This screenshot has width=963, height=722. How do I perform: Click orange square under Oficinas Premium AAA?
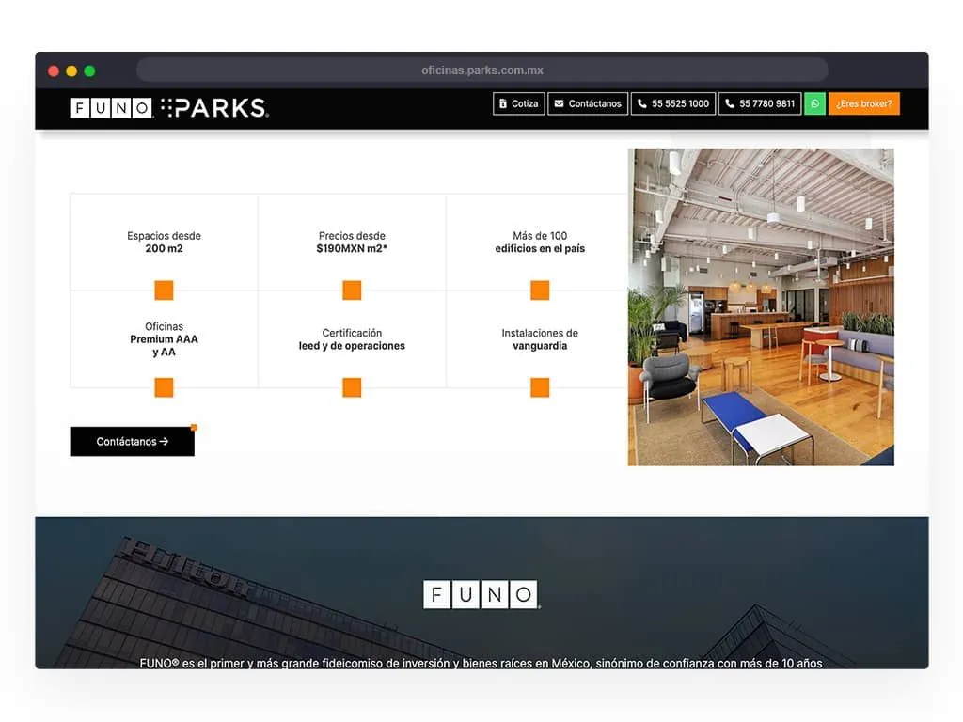coord(164,387)
